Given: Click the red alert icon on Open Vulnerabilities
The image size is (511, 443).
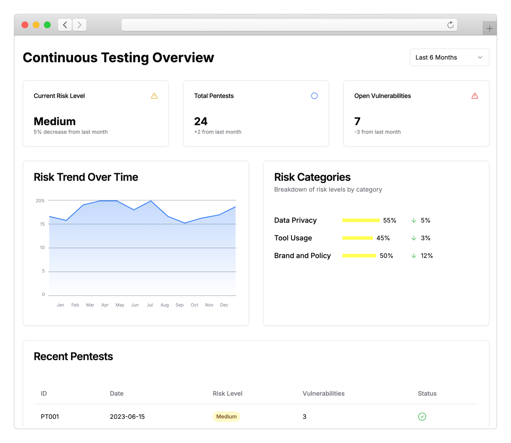Looking at the screenshot, I should click(475, 96).
